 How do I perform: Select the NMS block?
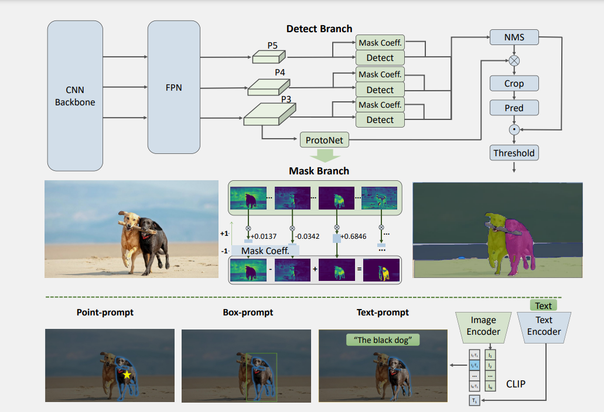514,37
